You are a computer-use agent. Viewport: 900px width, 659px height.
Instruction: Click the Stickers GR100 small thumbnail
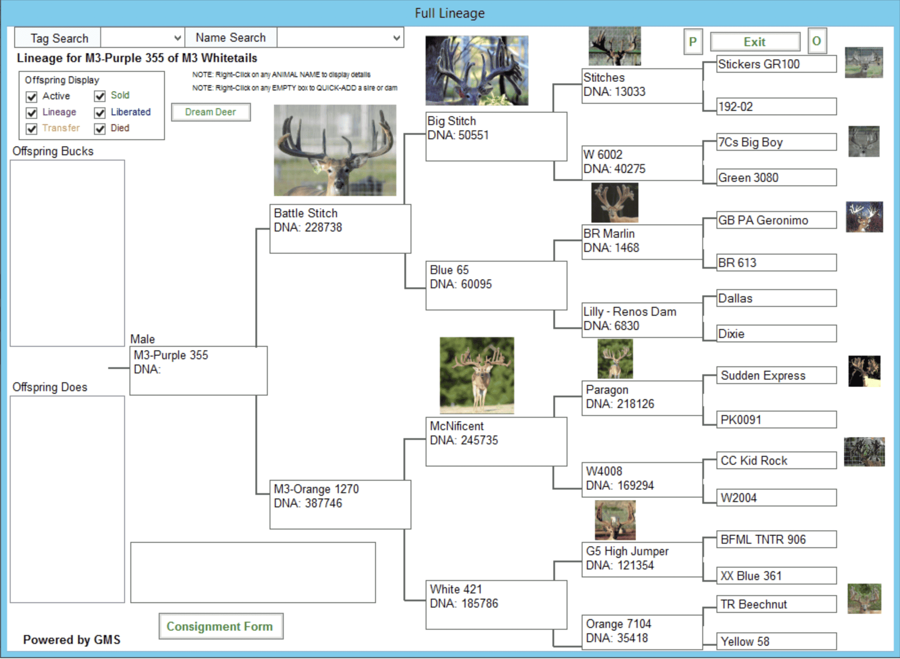[863, 63]
